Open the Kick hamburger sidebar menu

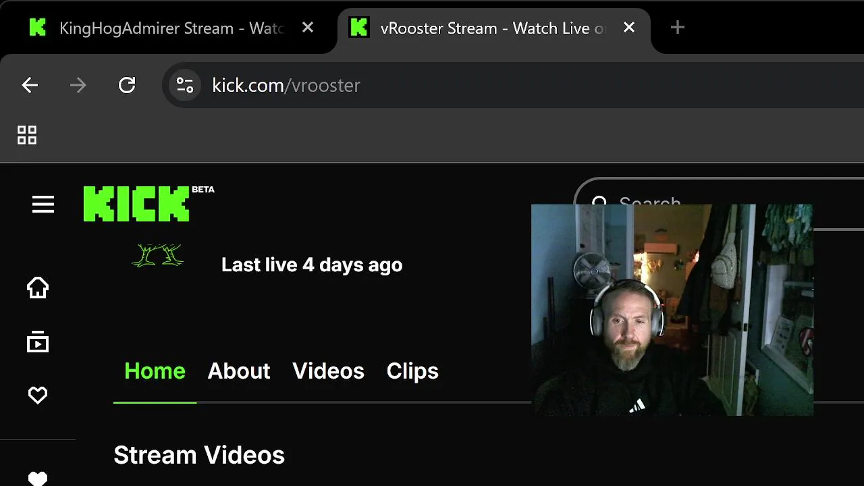point(43,205)
